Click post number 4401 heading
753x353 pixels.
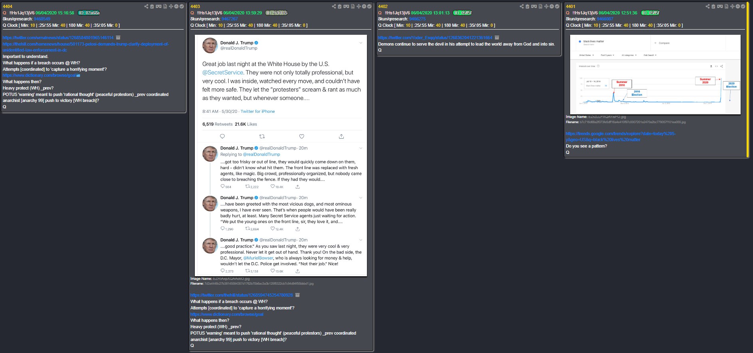[571, 6]
